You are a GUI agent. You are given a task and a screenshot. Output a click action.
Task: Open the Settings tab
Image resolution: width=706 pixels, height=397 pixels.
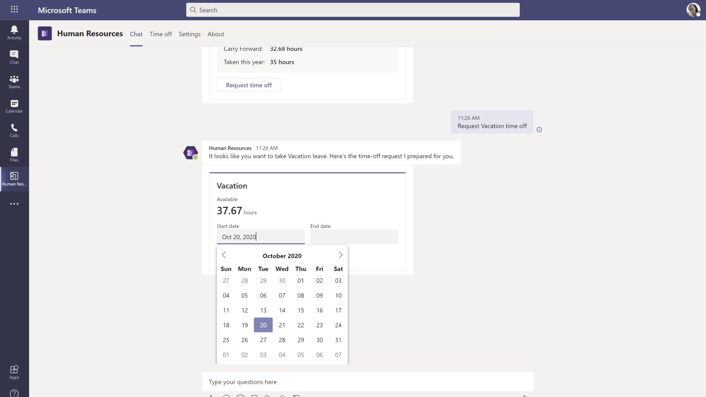(189, 34)
